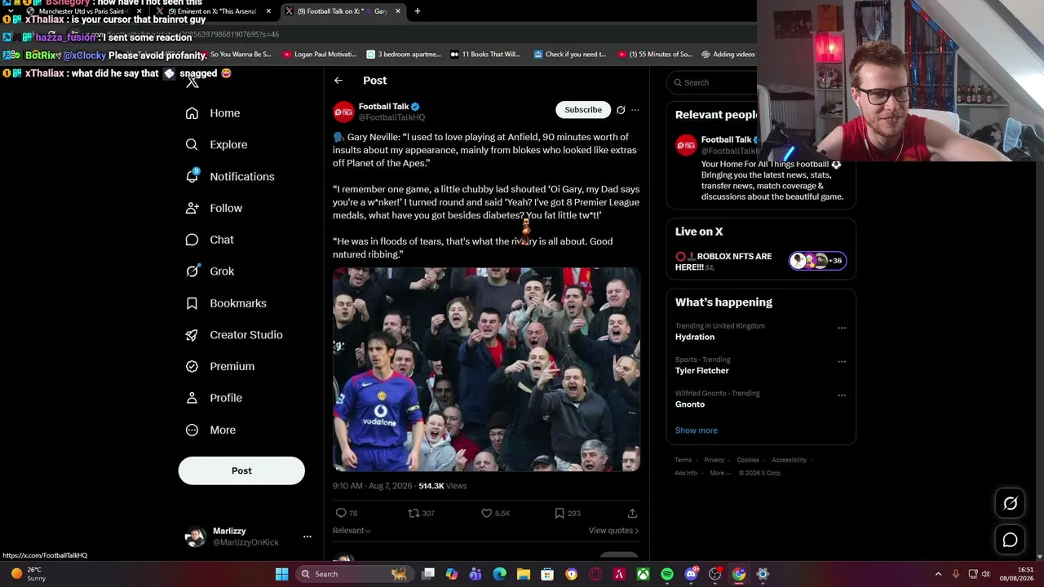Open the Tyler Fletcher trending topic
1044x587 pixels.
tap(702, 371)
